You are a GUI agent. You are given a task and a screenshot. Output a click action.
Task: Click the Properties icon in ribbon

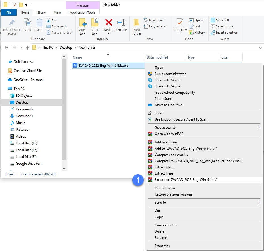click(180, 22)
